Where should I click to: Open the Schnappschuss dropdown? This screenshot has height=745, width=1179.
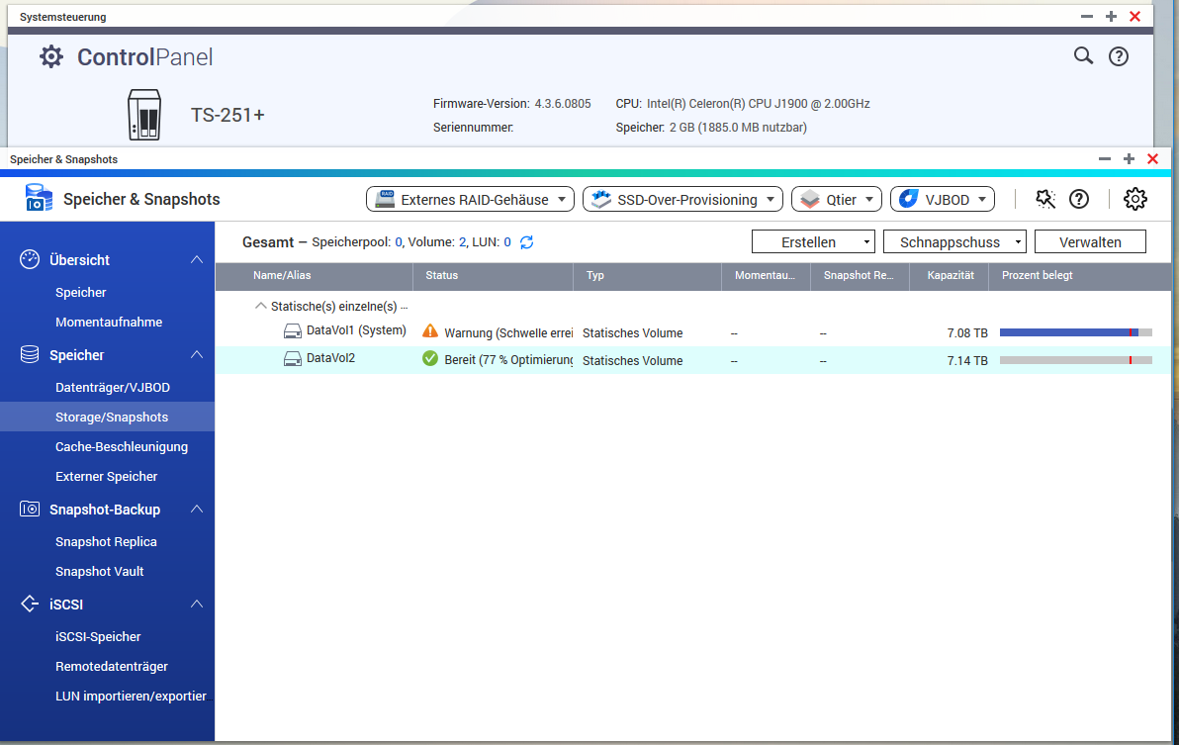coord(954,242)
